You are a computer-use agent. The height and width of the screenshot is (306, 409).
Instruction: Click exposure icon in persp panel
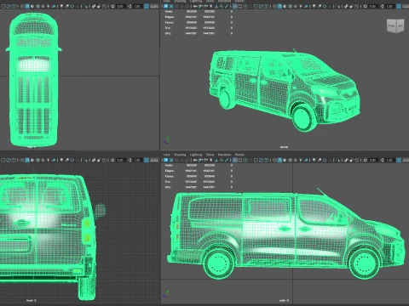point(366,6)
